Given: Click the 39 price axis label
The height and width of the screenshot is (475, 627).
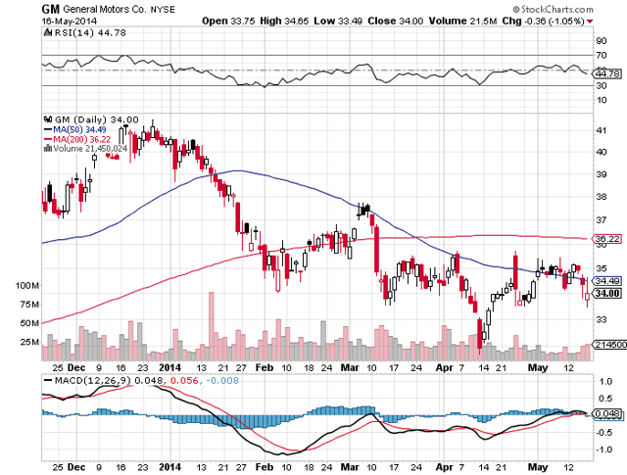Looking at the screenshot, I should (602, 174).
